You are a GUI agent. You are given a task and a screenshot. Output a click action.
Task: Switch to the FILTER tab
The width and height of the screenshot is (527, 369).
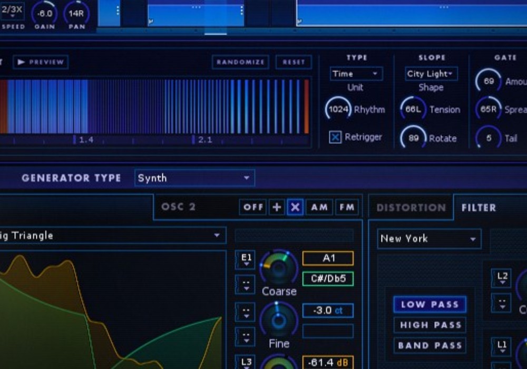[x=479, y=208]
